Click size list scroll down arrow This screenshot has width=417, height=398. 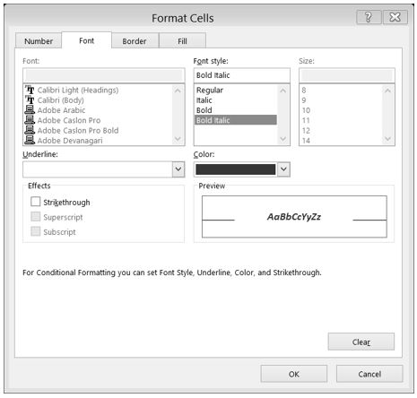click(387, 139)
